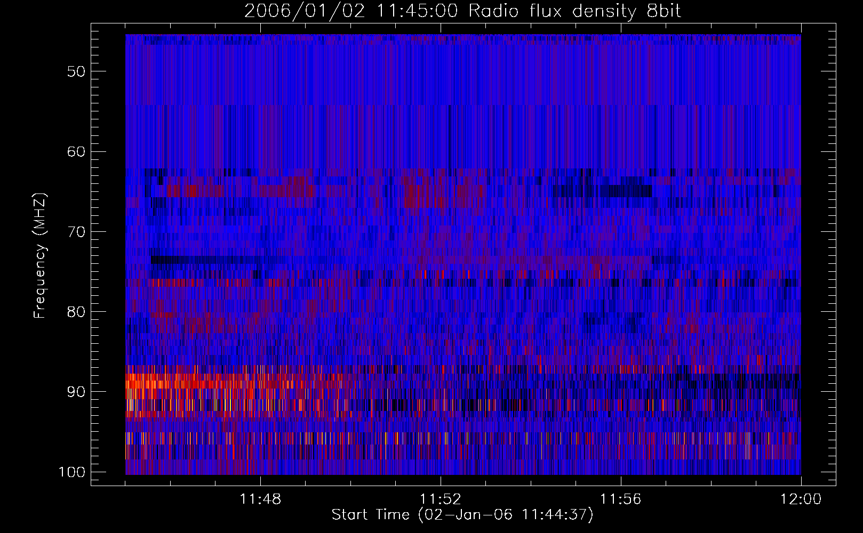Click the 11:48 time tick label
Screen dimensions: 863x533
coord(260,499)
